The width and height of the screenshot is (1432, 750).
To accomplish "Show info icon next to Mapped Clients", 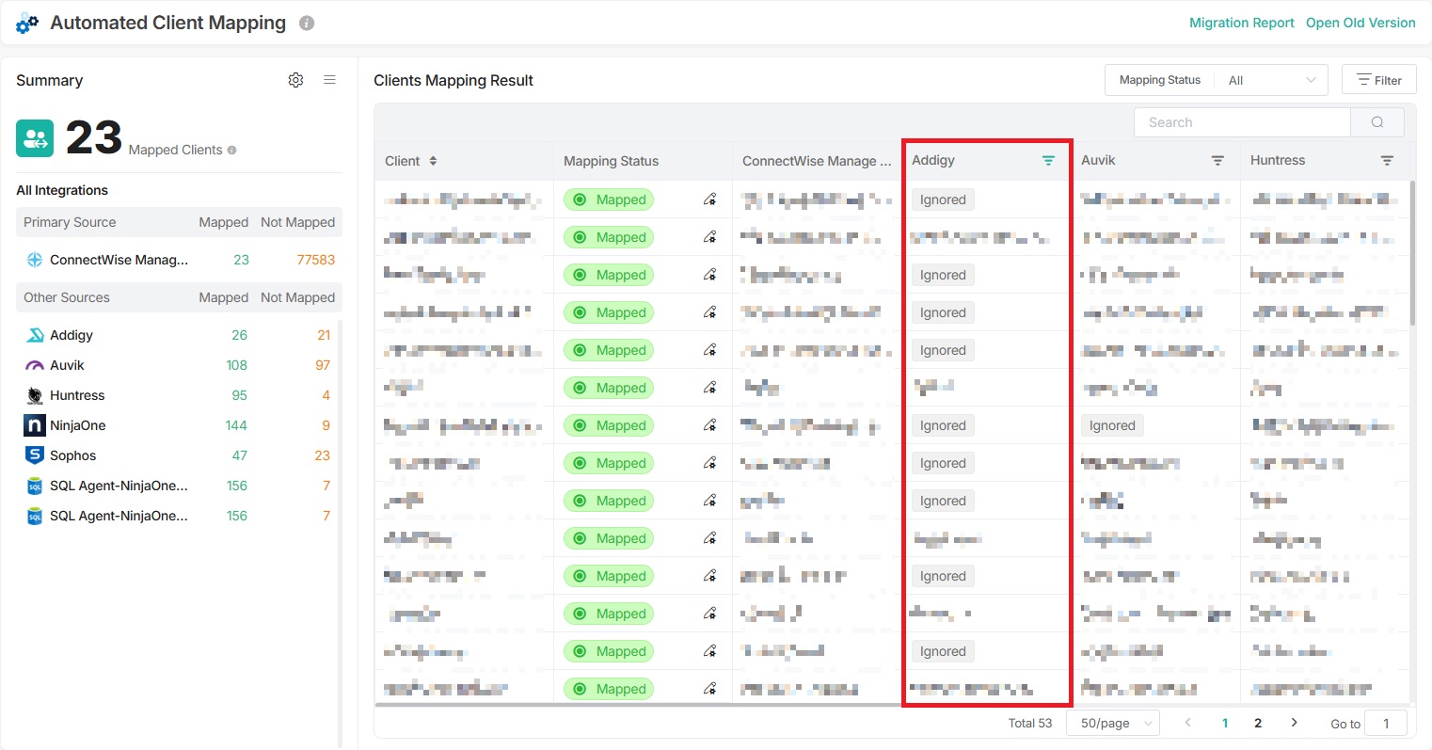I will (x=231, y=150).
